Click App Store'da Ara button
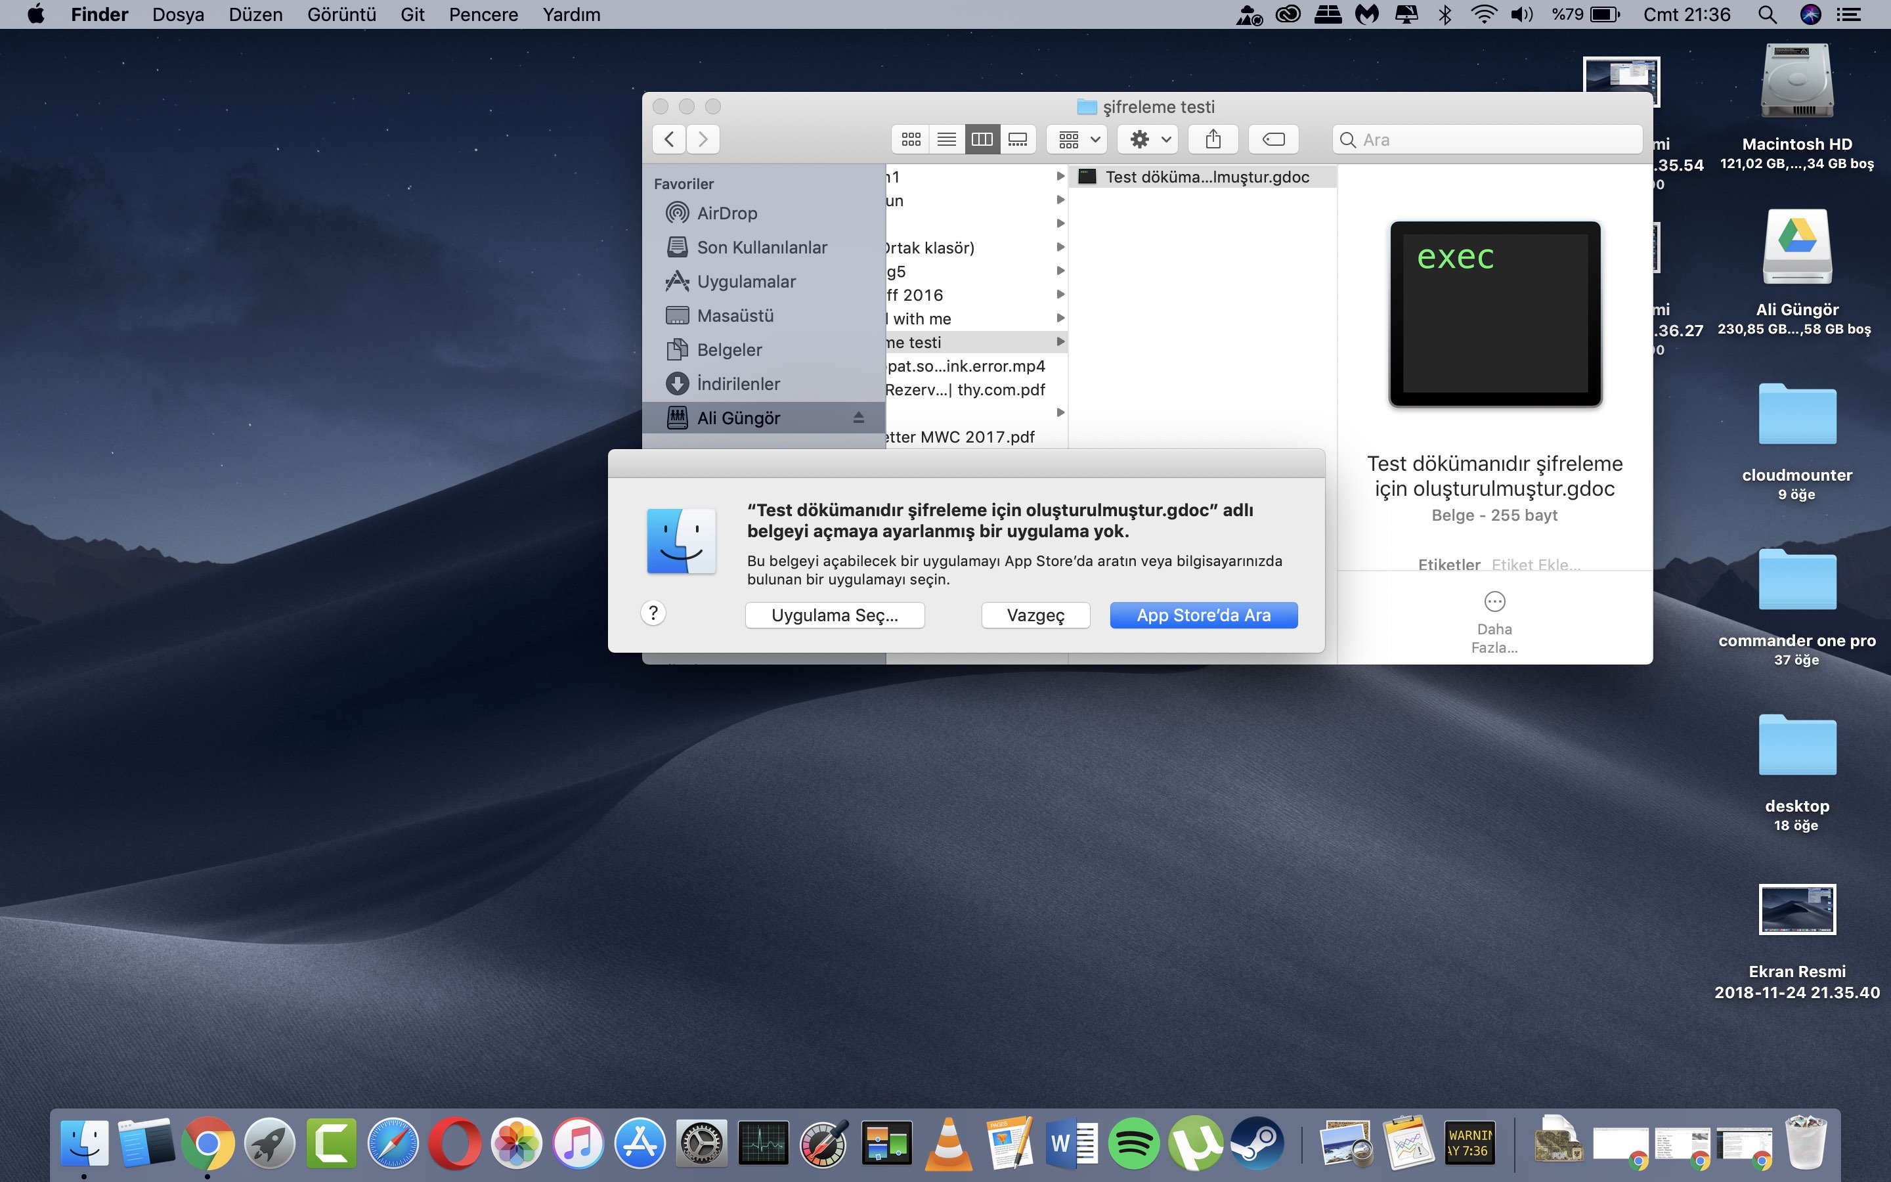This screenshot has width=1891, height=1182. pyautogui.click(x=1204, y=615)
